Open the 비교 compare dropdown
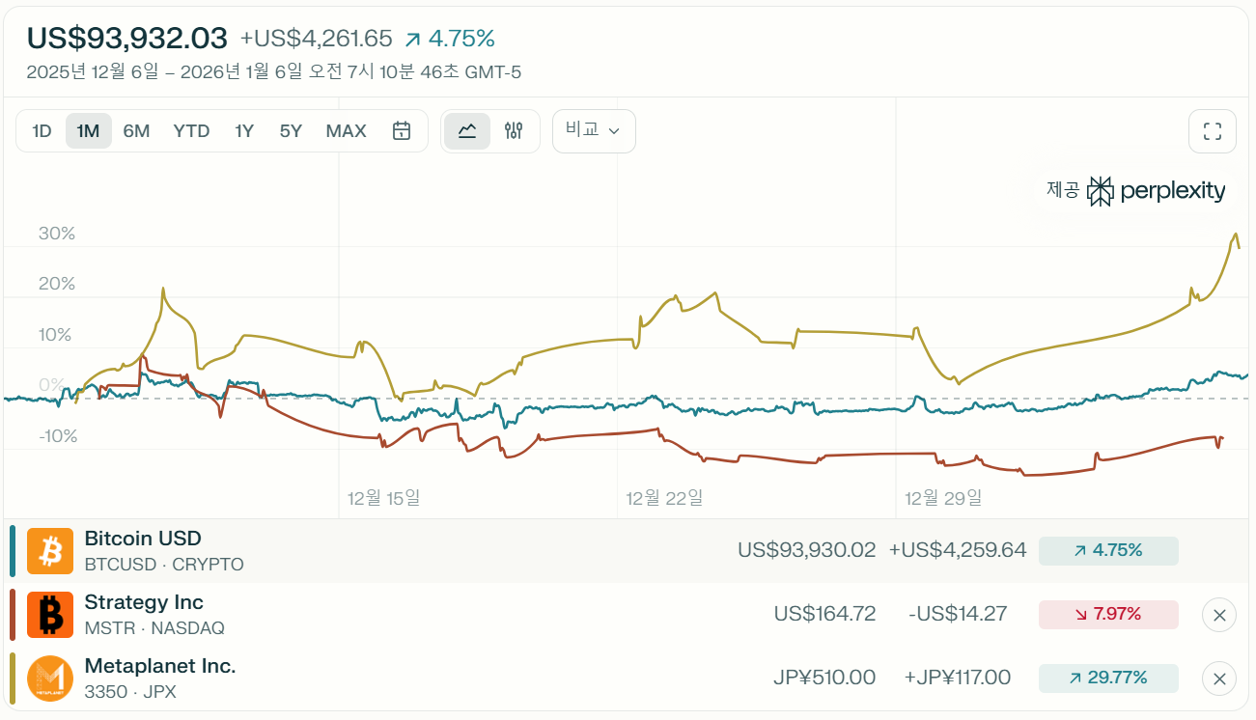The width and height of the screenshot is (1256, 720). pyautogui.click(x=594, y=131)
